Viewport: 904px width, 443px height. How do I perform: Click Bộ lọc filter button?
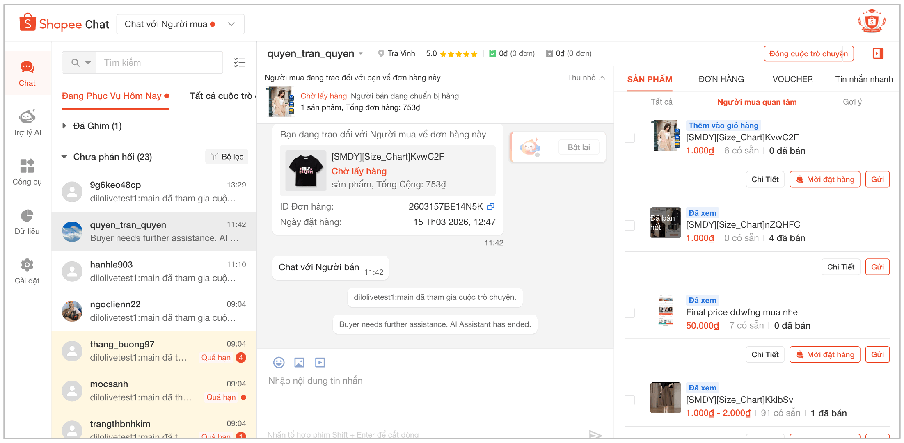coord(227,157)
